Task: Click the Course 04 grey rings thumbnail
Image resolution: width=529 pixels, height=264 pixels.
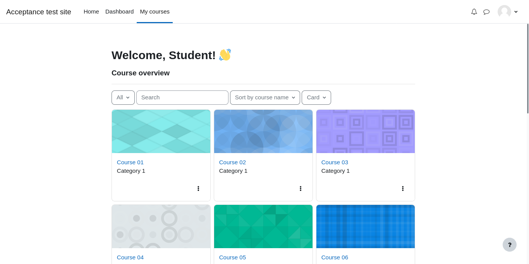Action: tap(161, 227)
